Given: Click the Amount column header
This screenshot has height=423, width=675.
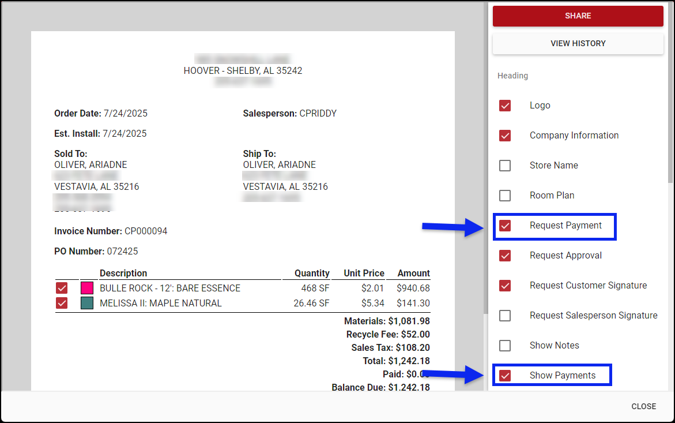Looking at the screenshot, I should click(x=413, y=274).
